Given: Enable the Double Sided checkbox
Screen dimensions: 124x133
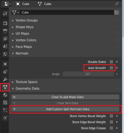Looking at the screenshot, I should [111, 62].
